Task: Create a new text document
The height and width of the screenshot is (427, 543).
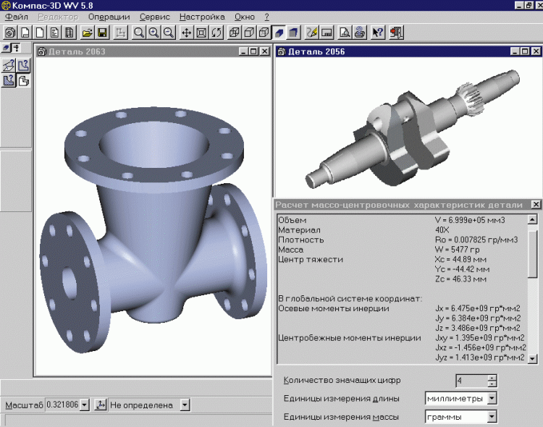Action: pos(55,33)
